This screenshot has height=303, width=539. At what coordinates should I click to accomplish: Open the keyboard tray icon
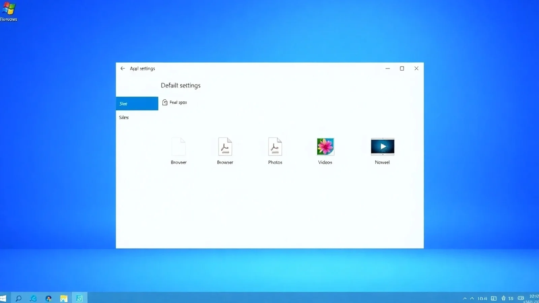(521, 298)
